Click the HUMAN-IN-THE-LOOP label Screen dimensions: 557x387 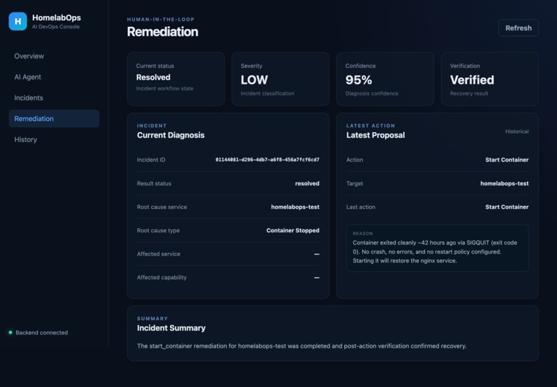tap(160, 19)
